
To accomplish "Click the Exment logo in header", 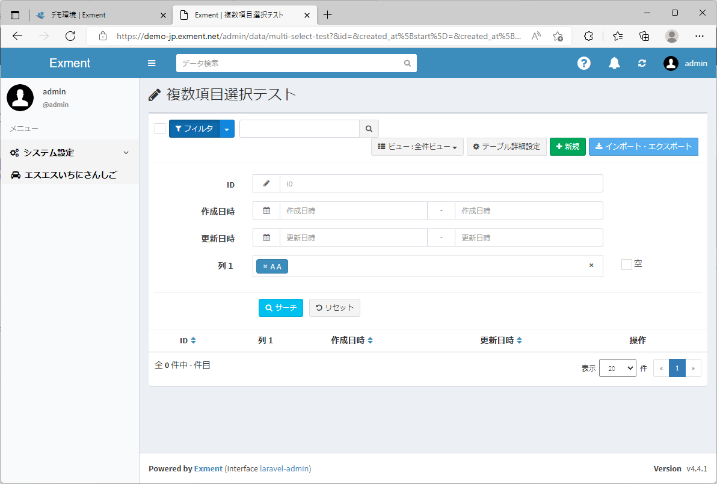I will (70, 63).
